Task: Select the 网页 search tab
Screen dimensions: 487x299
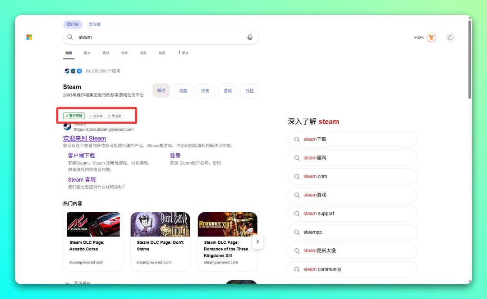Action: [69, 53]
